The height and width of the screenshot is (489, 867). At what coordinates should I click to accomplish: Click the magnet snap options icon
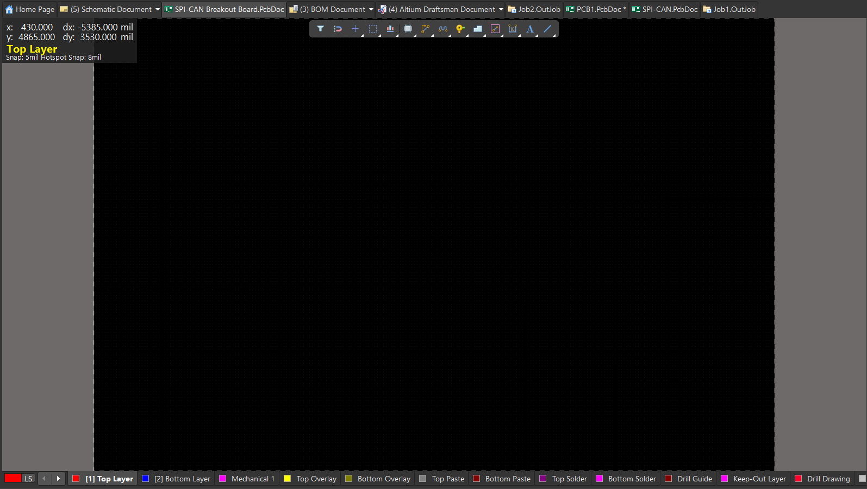[x=338, y=29]
